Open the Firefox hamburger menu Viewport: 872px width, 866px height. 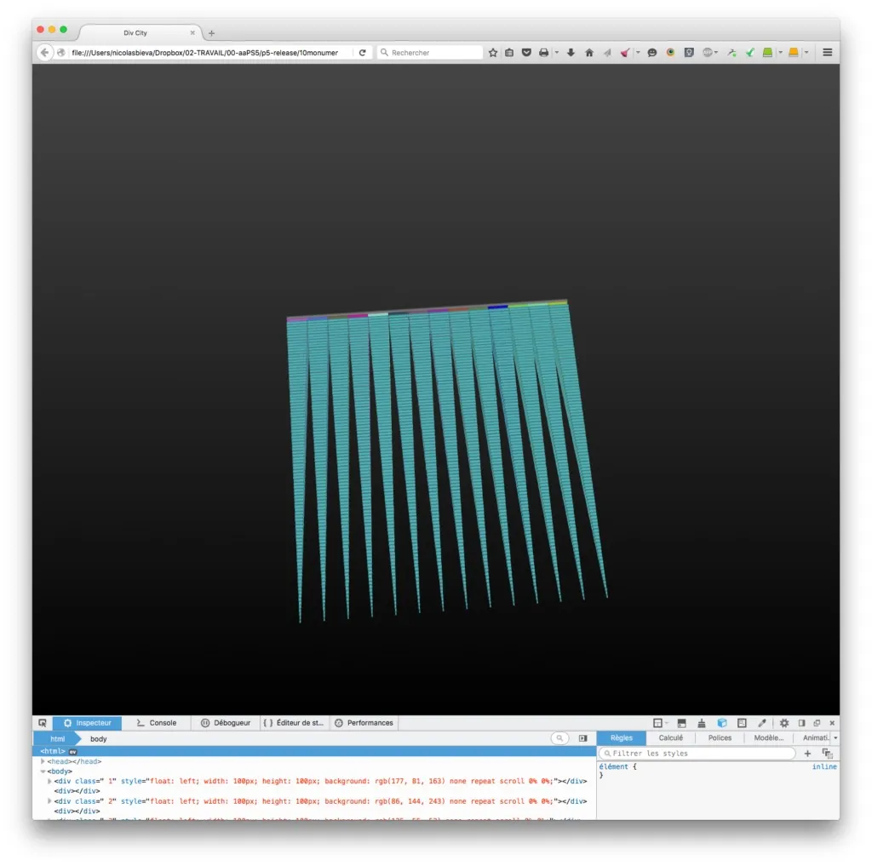coord(827,53)
